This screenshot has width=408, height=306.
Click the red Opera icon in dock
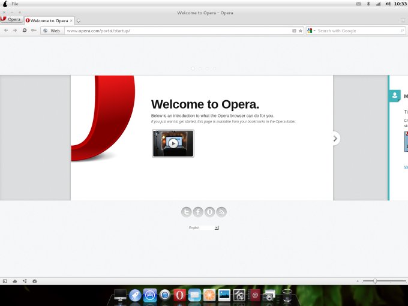pos(179,295)
